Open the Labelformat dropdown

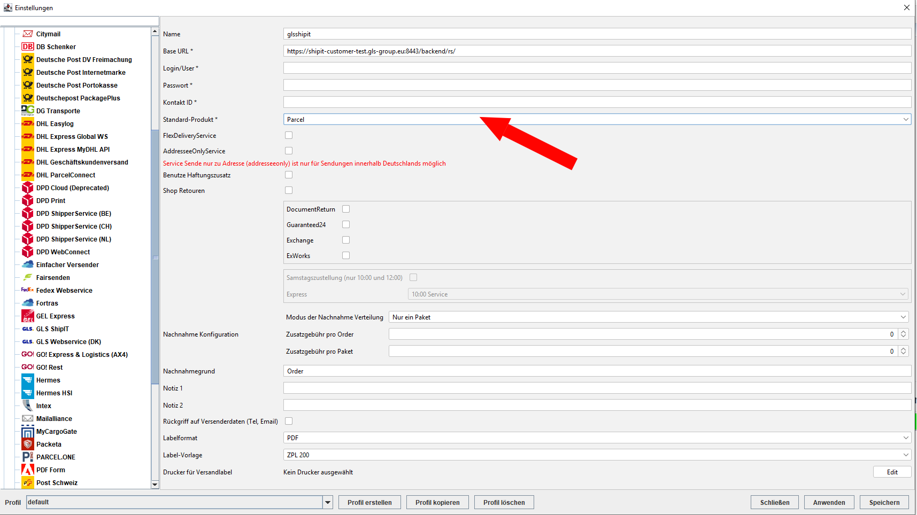pos(597,438)
